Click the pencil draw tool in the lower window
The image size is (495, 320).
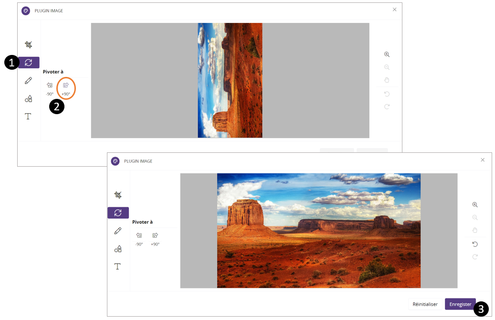click(x=118, y=231)
